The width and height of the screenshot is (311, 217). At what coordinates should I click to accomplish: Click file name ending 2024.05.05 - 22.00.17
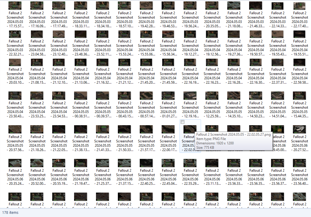coord(168,143)
